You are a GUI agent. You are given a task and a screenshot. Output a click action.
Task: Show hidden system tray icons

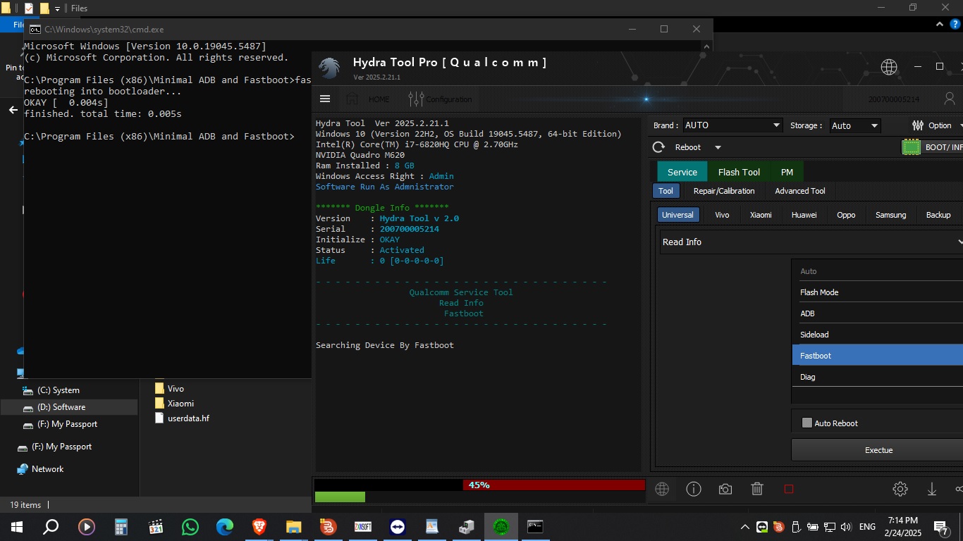(744, 526)
